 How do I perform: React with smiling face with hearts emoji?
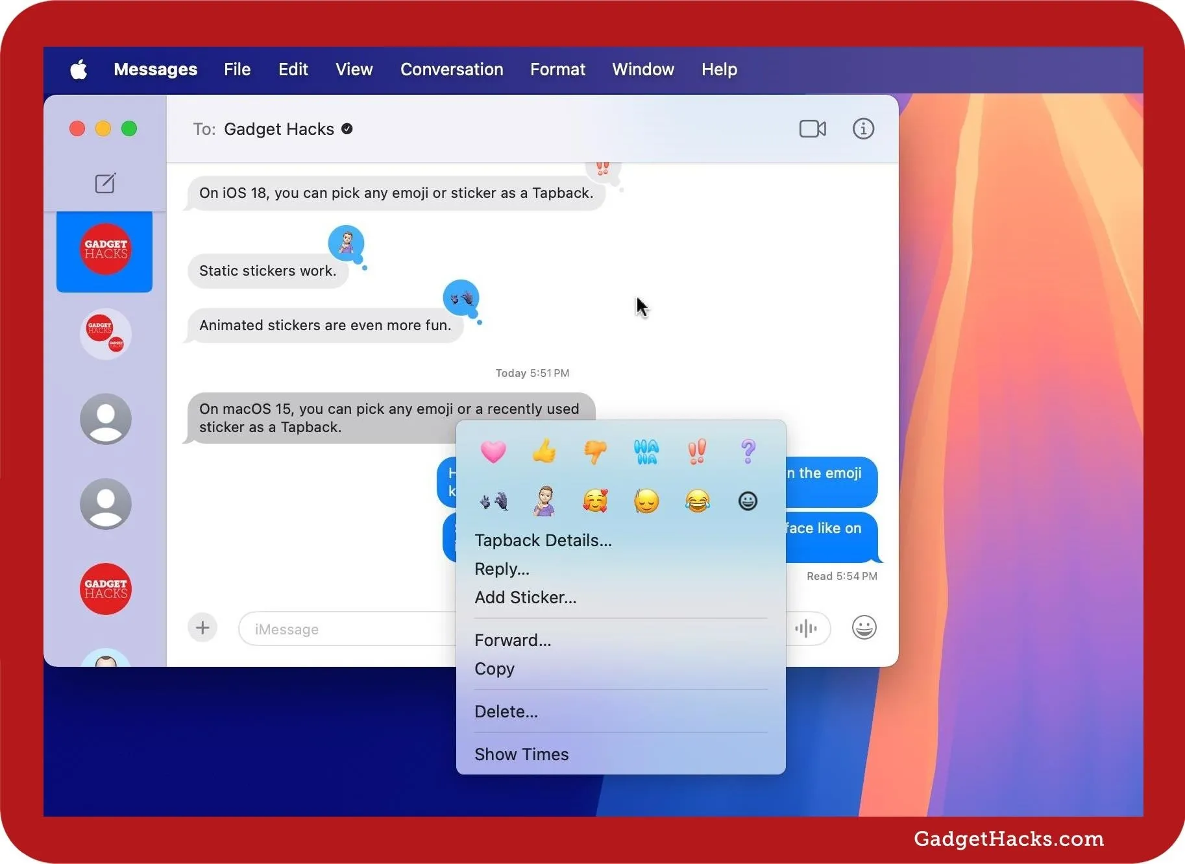[x=595, y=501]
